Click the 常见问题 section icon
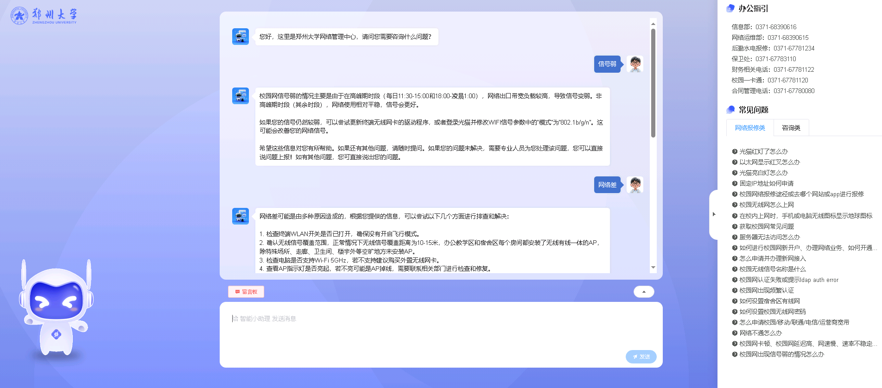The image size is (882, 388). (x=730, y=110)
